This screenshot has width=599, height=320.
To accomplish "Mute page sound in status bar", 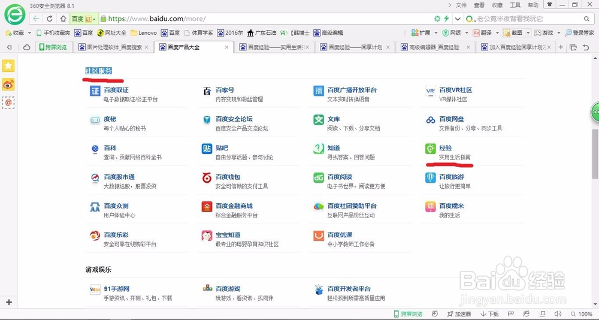I will (x=558, y=314).
